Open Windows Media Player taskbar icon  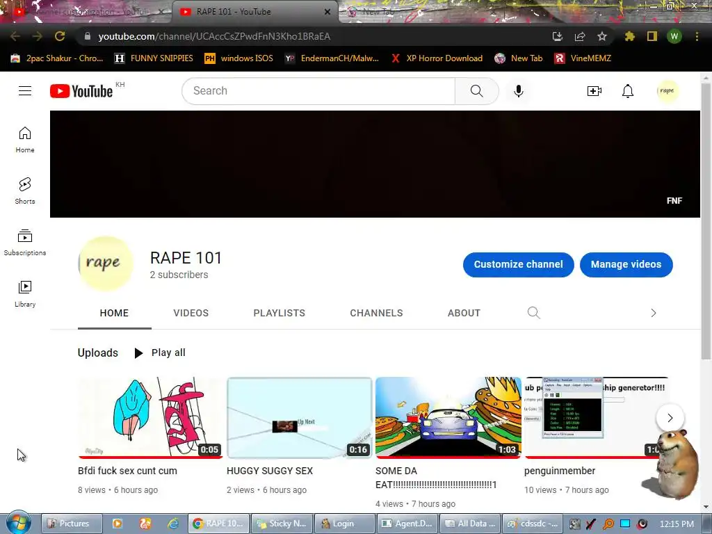(118, 524)
